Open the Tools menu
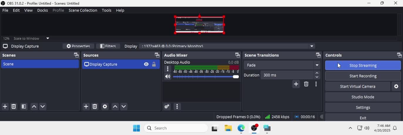 [107, 10]
